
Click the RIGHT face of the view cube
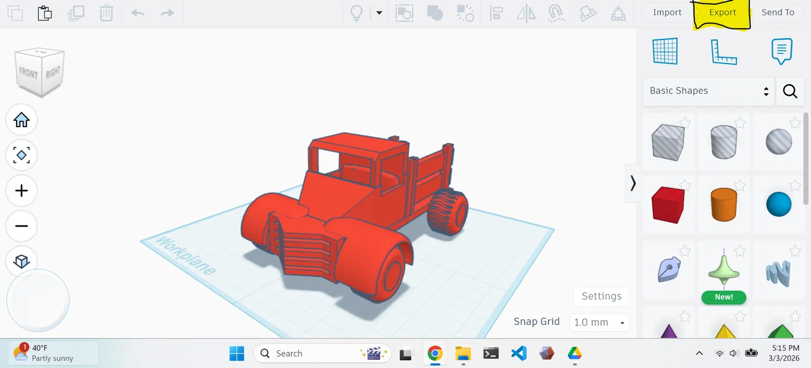[53, 72]
